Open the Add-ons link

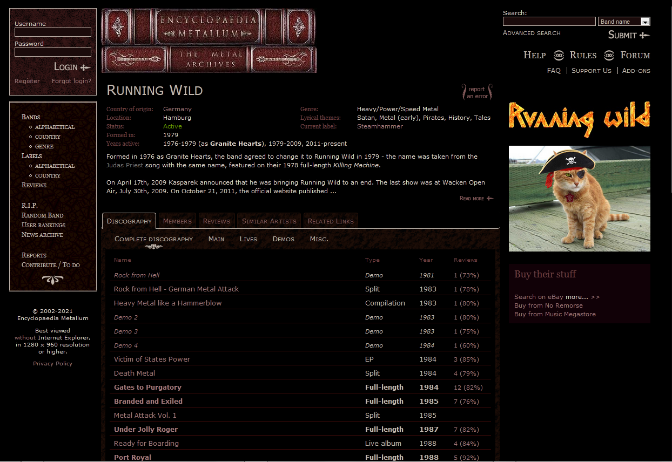[636, 71]
